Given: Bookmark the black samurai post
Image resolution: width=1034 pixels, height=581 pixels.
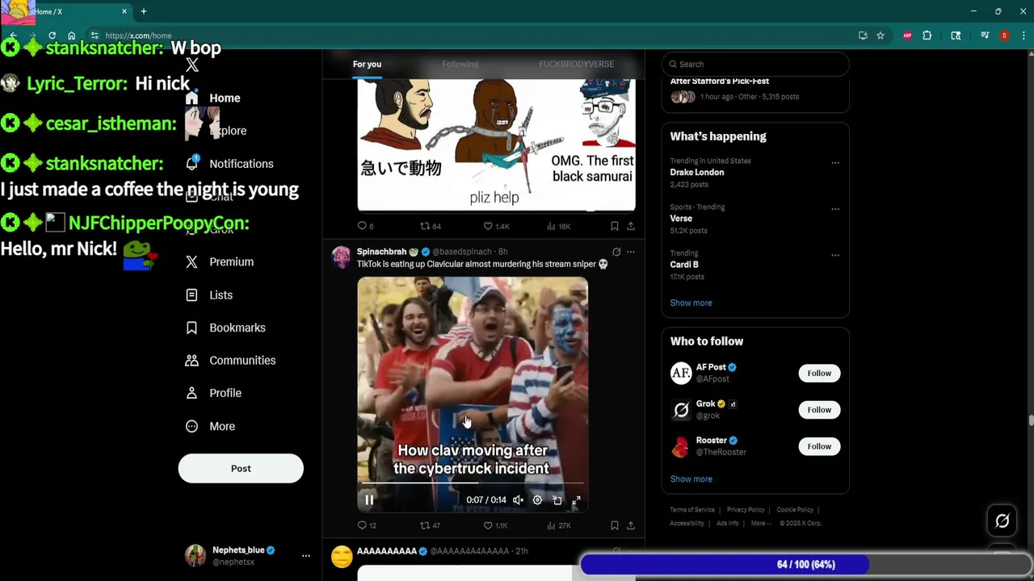Looking at the screenshot, I should (x=614, y=226).
